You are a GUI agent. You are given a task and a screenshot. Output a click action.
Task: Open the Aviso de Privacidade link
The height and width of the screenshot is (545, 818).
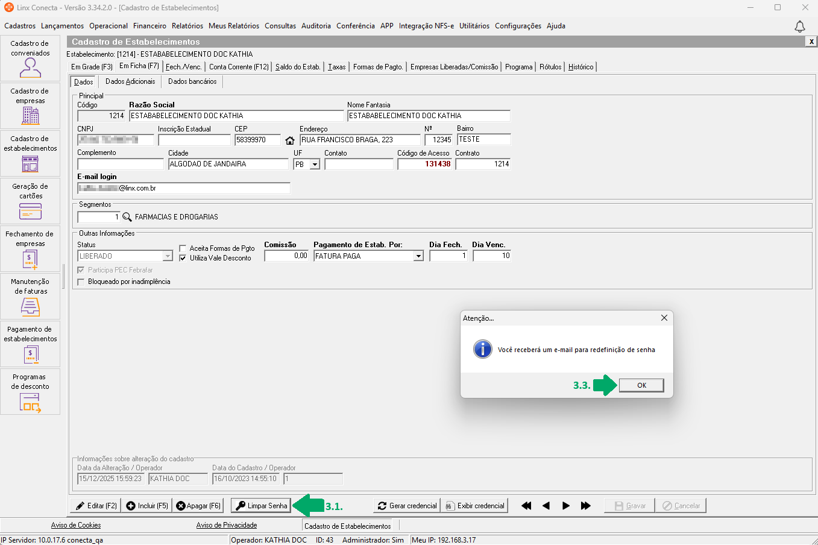tap(227, 525)
